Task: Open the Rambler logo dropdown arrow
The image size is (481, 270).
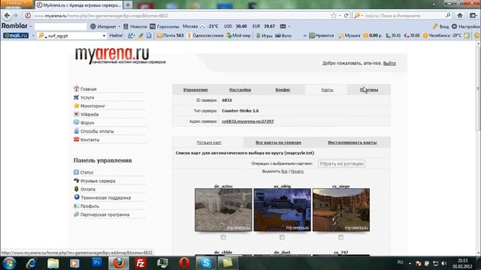Action: (x=30, y=27)
